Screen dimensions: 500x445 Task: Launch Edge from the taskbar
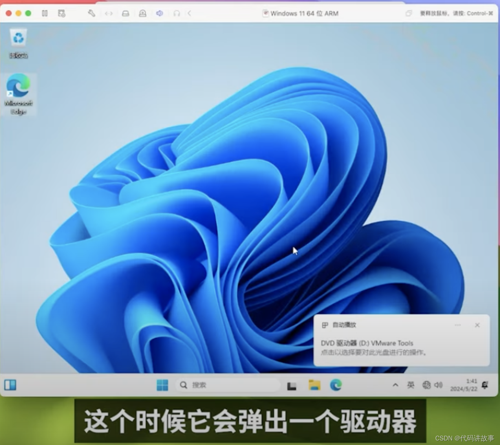(x=336, y=385)
